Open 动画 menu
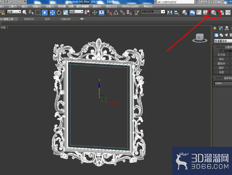The width and height of the screenshot is (232, 175). pyautogui.click(x=71, y=6)
